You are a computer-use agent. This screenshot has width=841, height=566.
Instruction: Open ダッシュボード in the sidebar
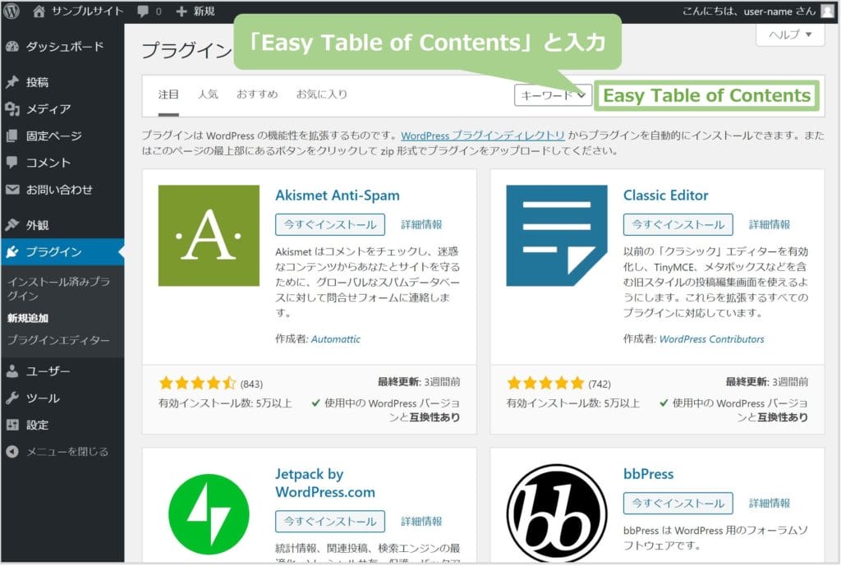tap(64, 47)
